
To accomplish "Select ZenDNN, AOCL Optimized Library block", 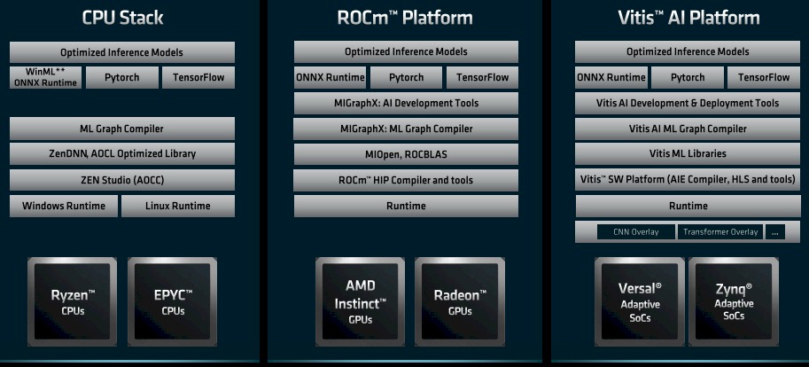I will [x=122, y=154].
